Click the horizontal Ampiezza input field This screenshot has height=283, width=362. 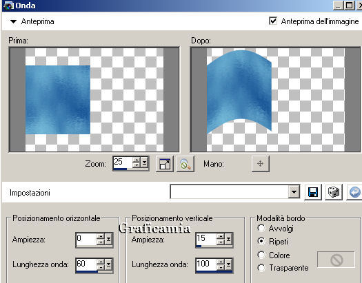86,239
